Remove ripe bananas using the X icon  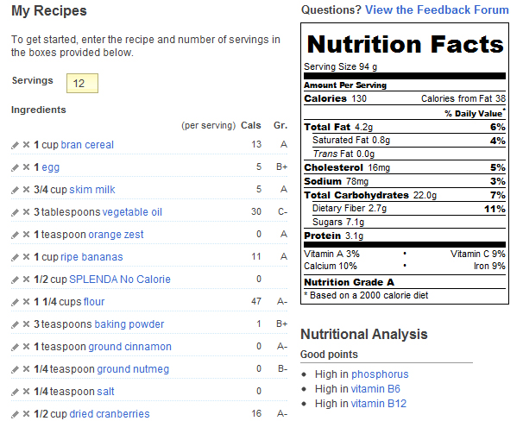[26, 257]
